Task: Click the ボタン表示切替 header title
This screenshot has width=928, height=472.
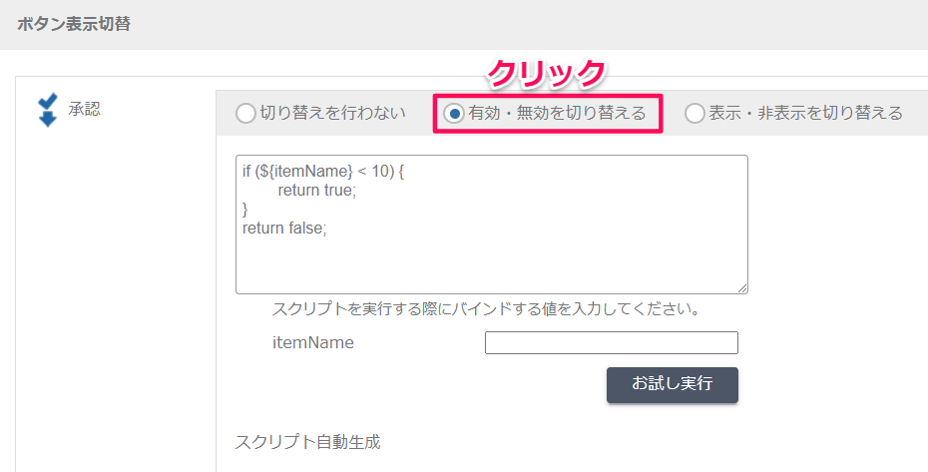Action: (74, 24)
